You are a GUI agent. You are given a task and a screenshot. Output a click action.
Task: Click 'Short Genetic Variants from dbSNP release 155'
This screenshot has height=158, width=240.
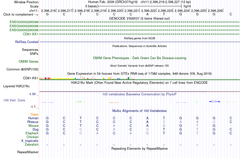click(x=139, y=66)
